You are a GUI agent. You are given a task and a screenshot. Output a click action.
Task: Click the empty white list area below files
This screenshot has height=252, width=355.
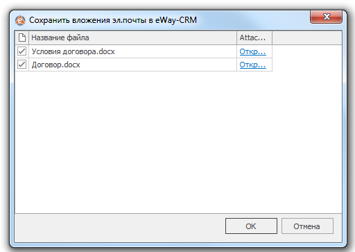coord(178,142)
